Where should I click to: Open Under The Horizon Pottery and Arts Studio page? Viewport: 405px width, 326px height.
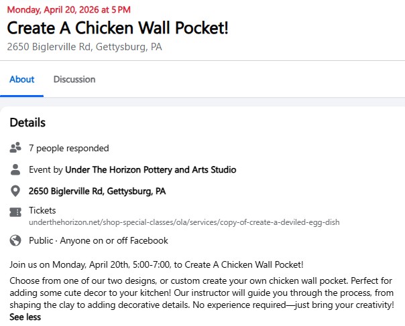tap(150, 169)
